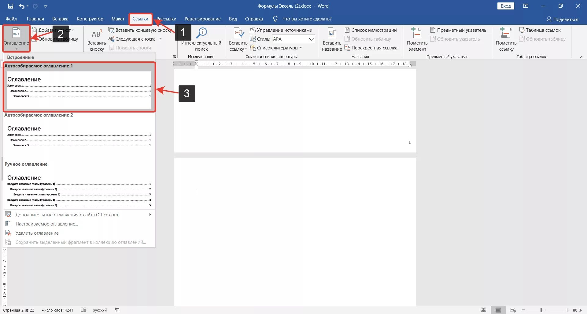The image size is (587, 314).
Task: Switch to Print Layout view icon
Action: (x=498, y=310)
